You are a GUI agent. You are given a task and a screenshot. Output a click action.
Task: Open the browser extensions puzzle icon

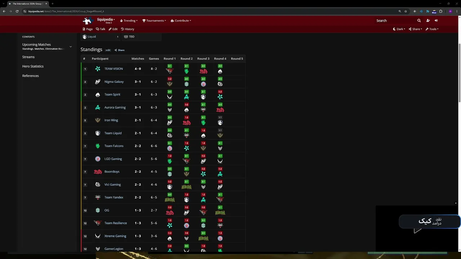coord(440,11)
